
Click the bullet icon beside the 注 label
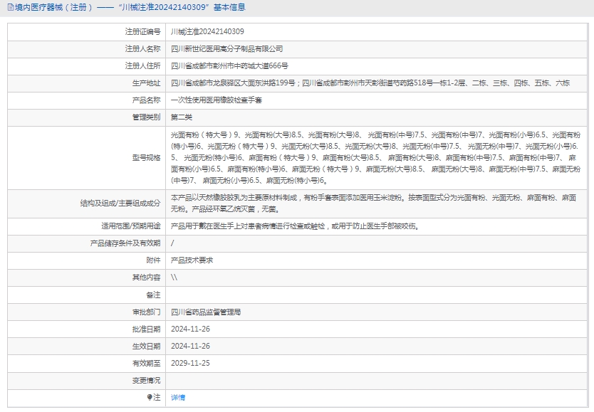tap(150, 397)
